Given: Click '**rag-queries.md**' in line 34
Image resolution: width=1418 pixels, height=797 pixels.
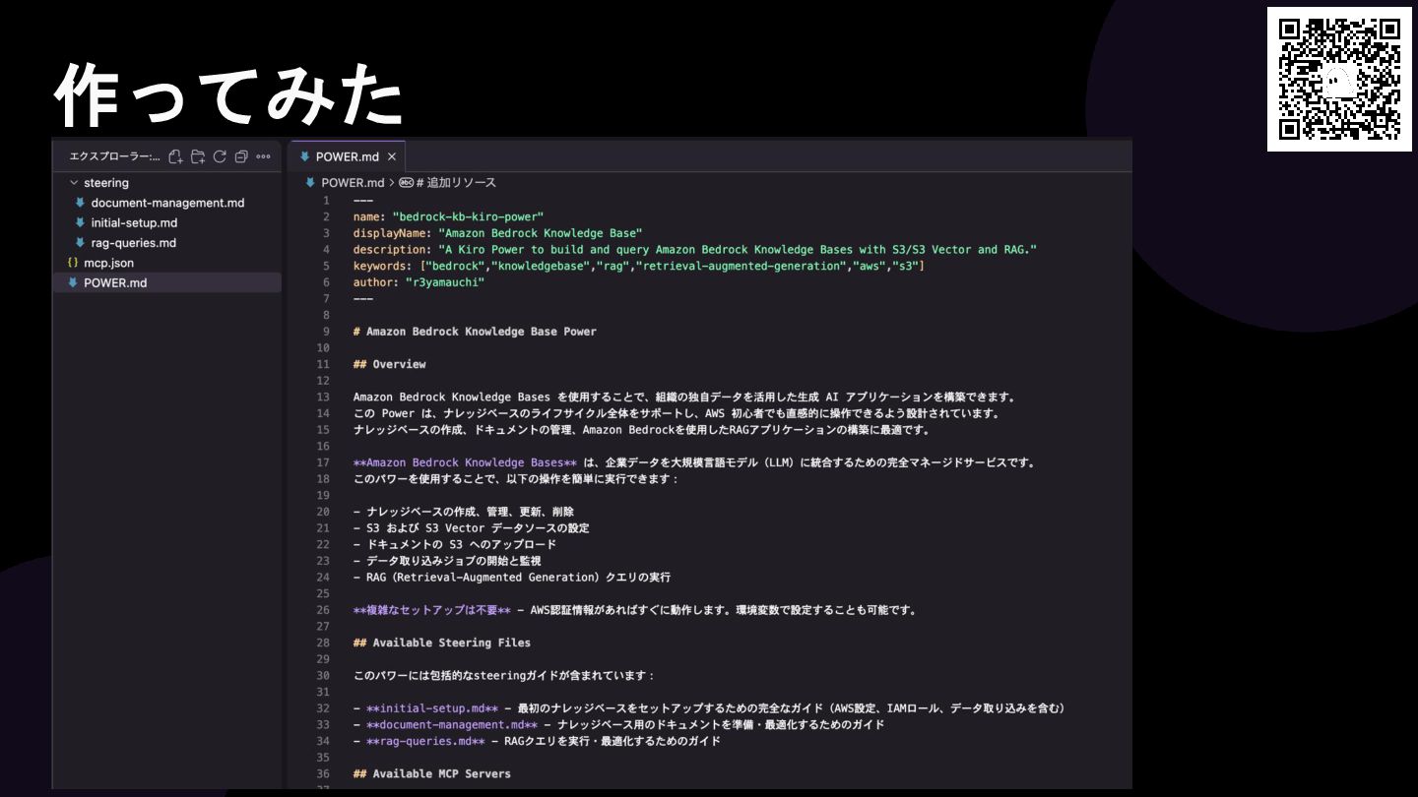Looking at the screenshot, I should [425, 741].
